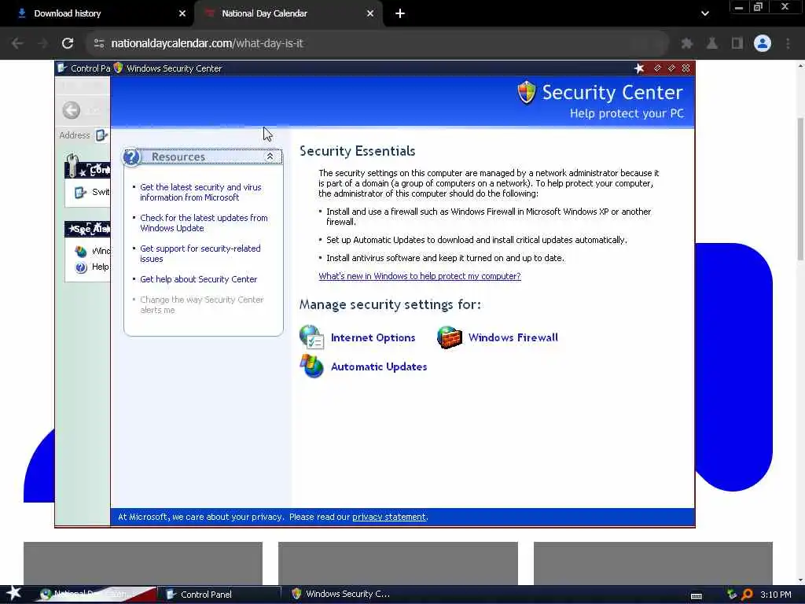Screen dimensions: 805x604
Task: Open Internet Options icon in Security Center
Action: click(x=311, y=337)
